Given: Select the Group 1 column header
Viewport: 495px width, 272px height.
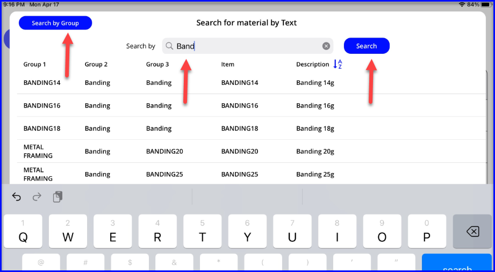Looking at the screenshot, I should (35, 65).
